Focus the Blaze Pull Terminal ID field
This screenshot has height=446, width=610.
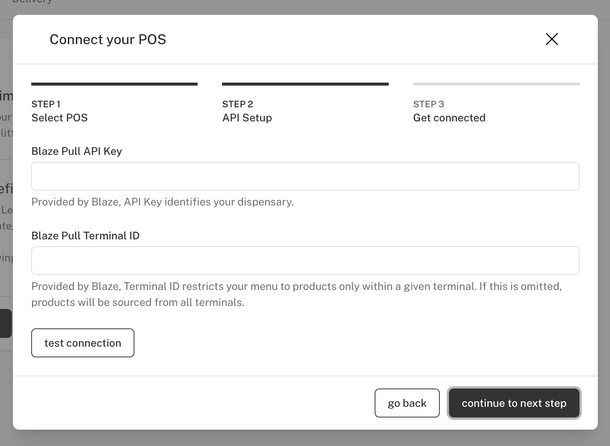point(305,261)
